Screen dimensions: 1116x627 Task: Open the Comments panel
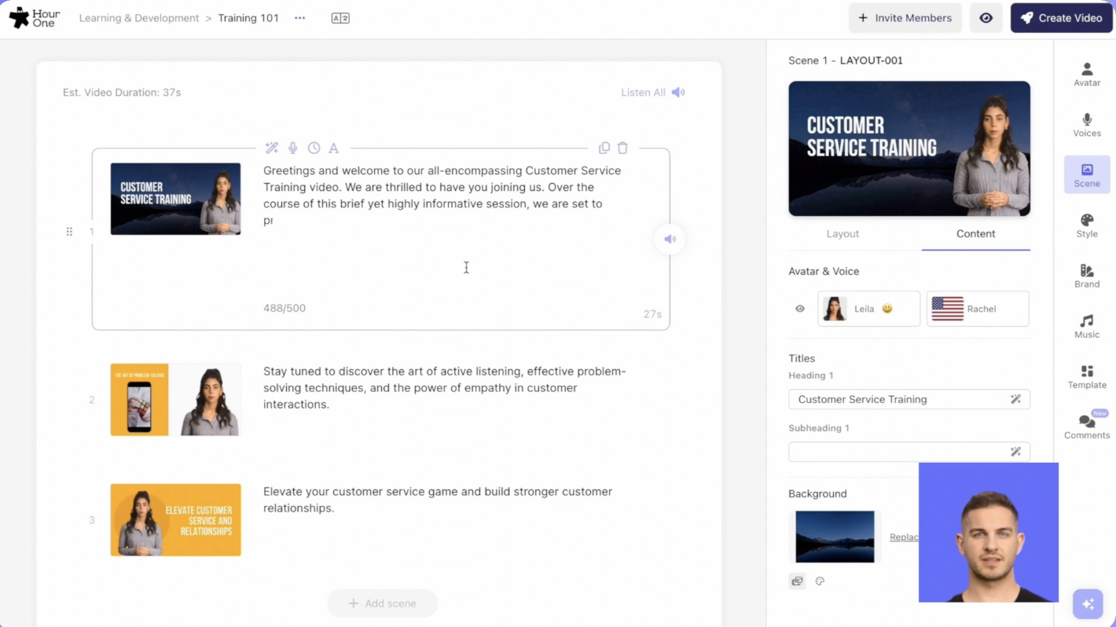point(1087,427)
